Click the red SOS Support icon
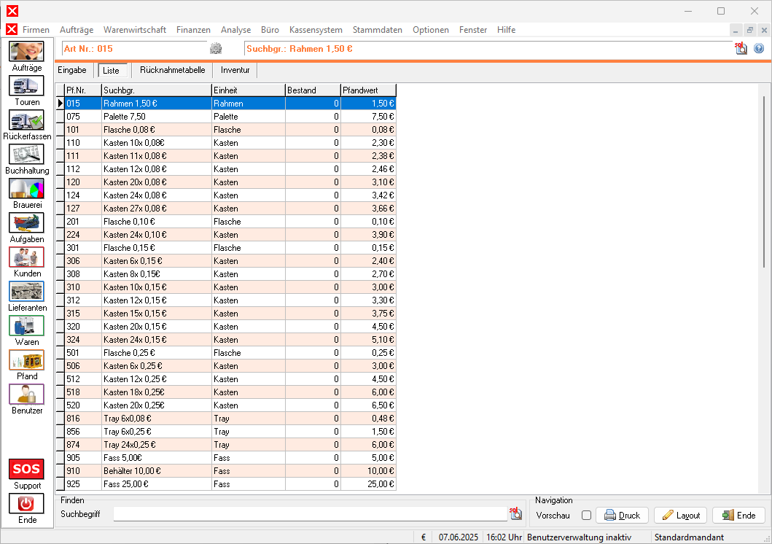The width and height of the screenshot is (772, 544). (x=26, y=468)
